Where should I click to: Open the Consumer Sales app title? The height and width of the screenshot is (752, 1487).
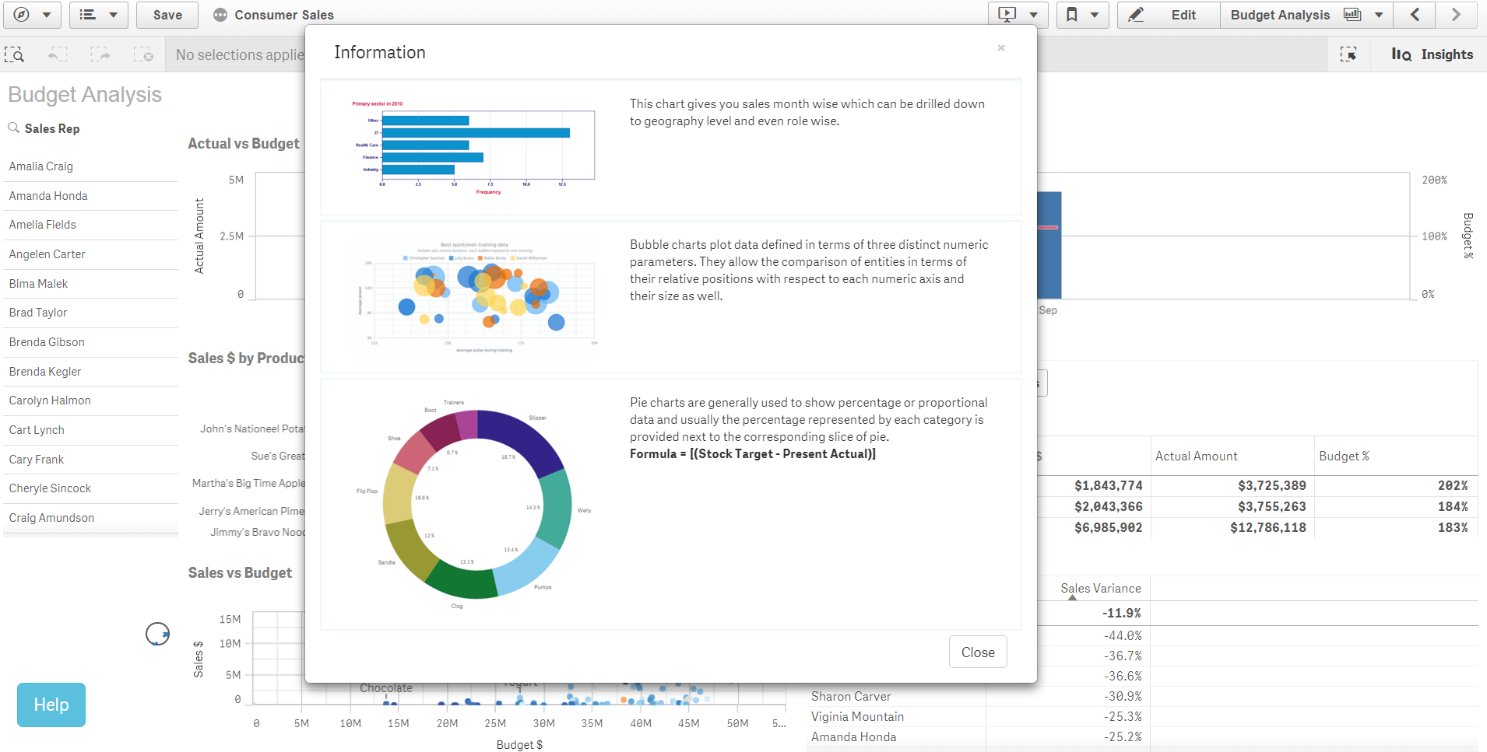click(x=284, y=15)
